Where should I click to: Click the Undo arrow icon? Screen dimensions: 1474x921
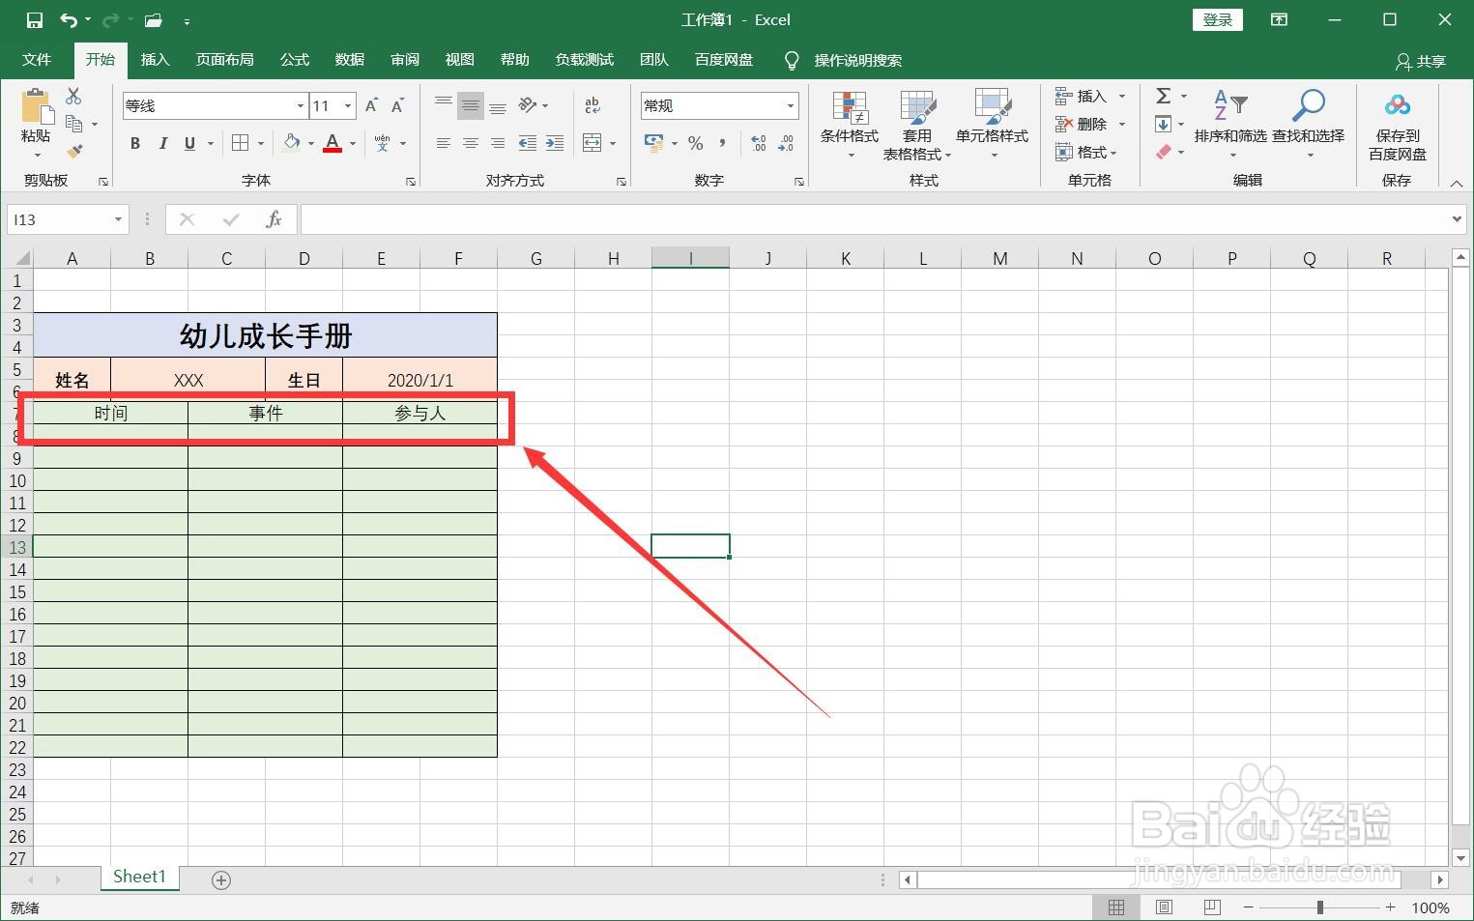[x=69, y=19]
